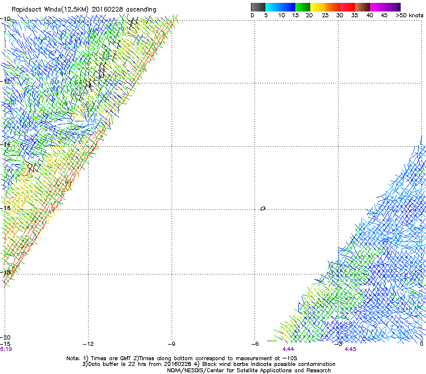Click the '-20' latitude label on left axis

point(6,337)
